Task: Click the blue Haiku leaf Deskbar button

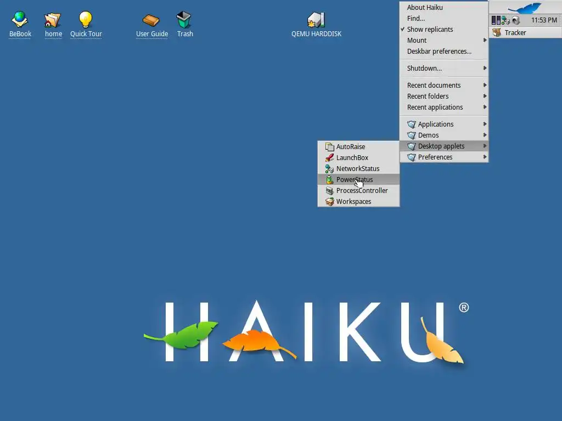Action: coord(525,7)
